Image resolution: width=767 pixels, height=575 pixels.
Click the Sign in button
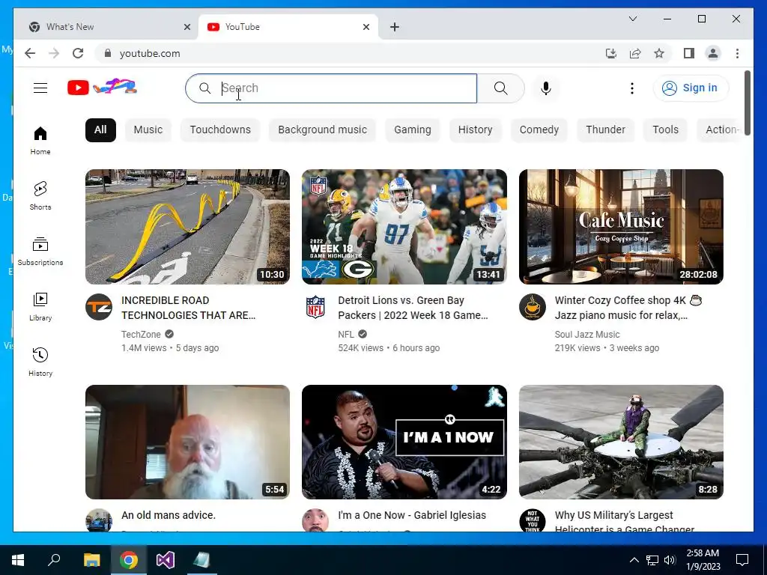(691, 88)
